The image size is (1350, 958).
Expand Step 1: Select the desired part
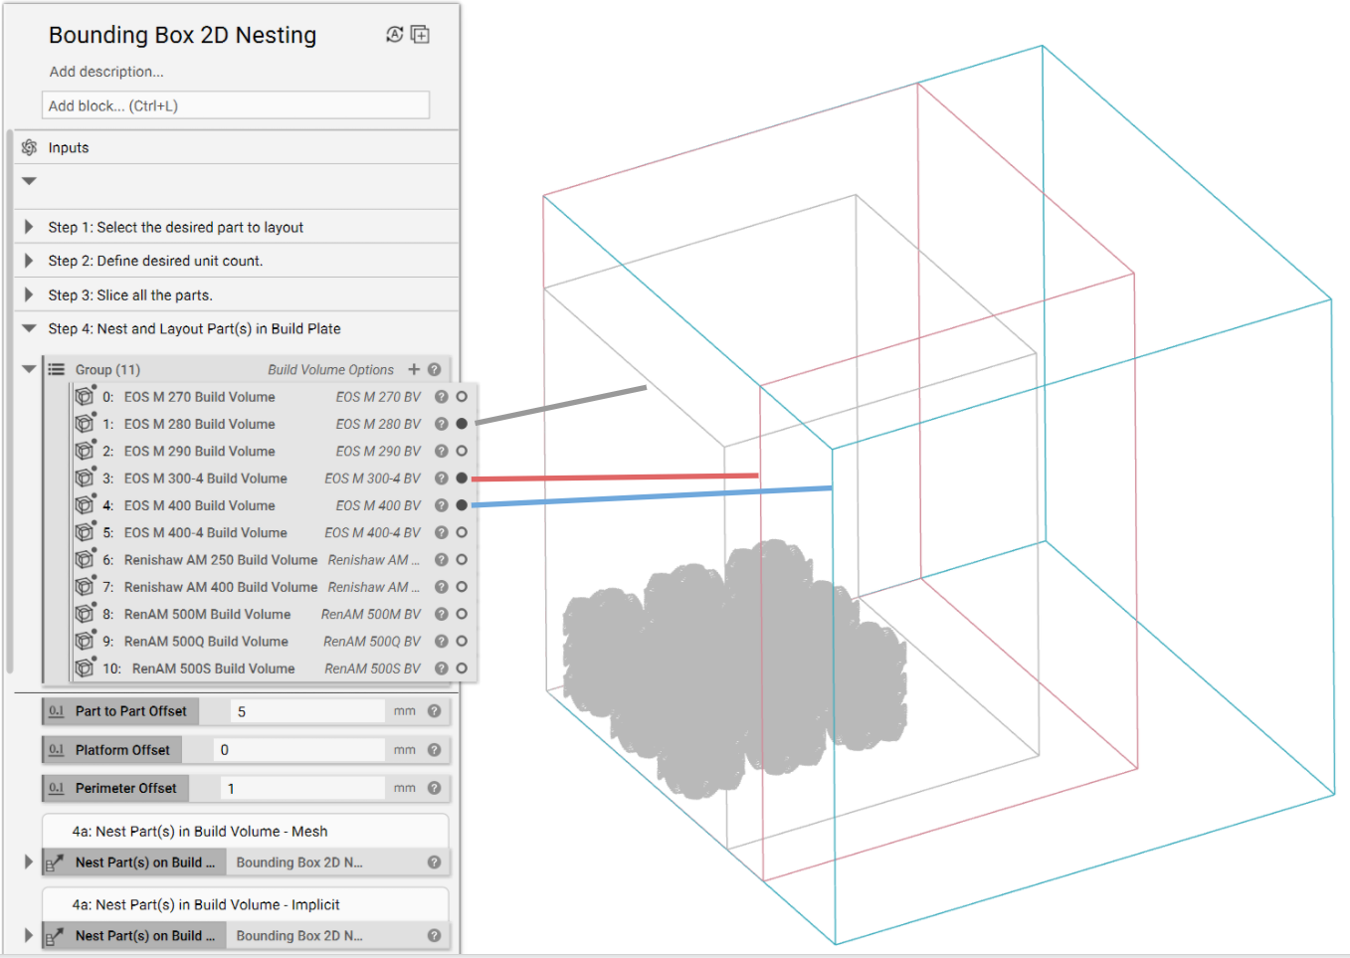(29, 227)
